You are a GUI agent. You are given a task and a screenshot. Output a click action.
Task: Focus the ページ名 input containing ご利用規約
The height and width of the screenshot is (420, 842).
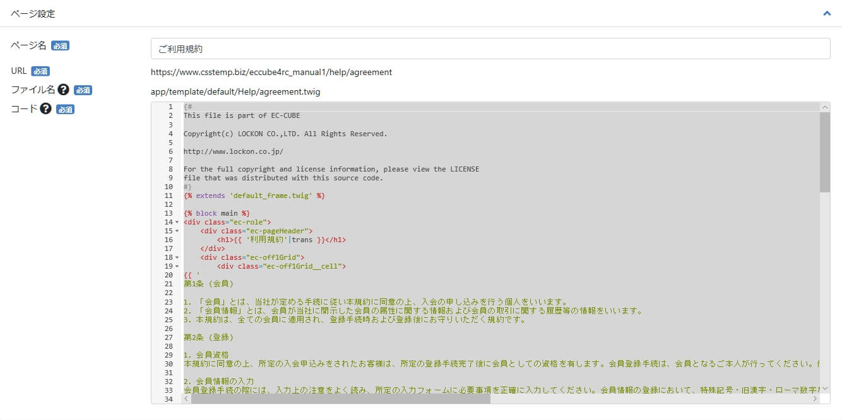pos(490,49)
